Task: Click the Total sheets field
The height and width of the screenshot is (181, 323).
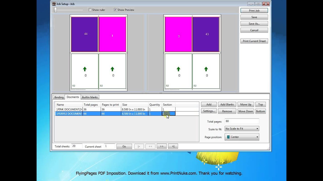Action: point(77,146)
